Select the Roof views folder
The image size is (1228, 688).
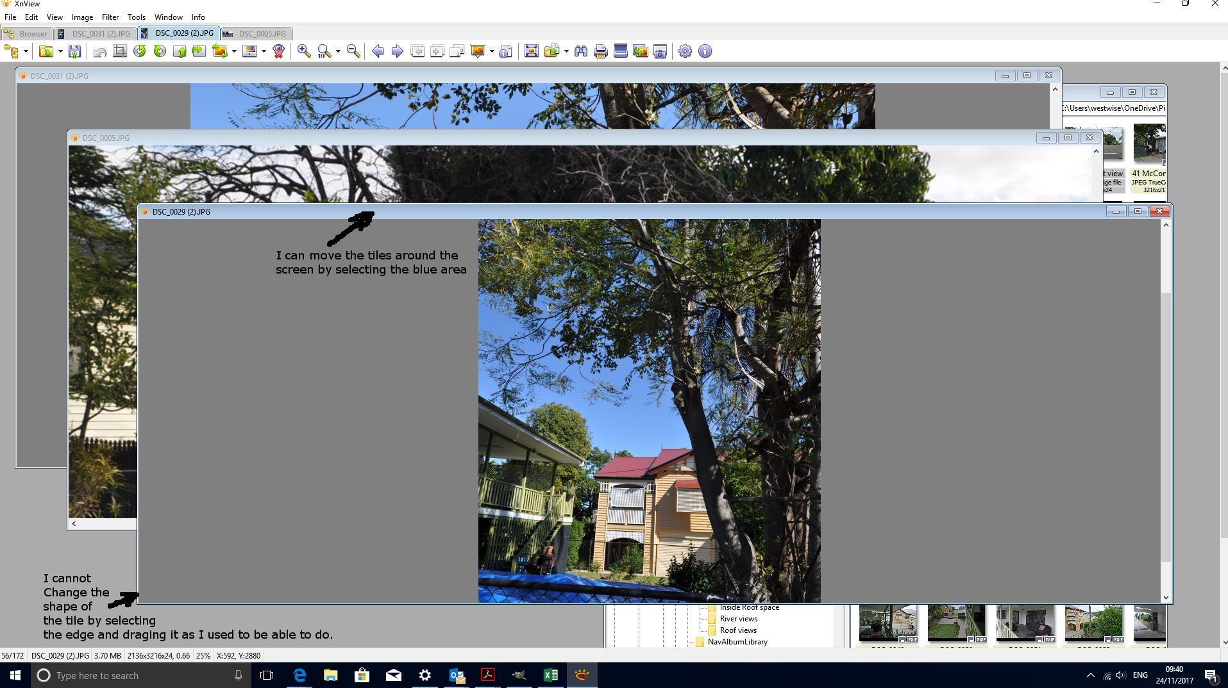tap(738, 630)
